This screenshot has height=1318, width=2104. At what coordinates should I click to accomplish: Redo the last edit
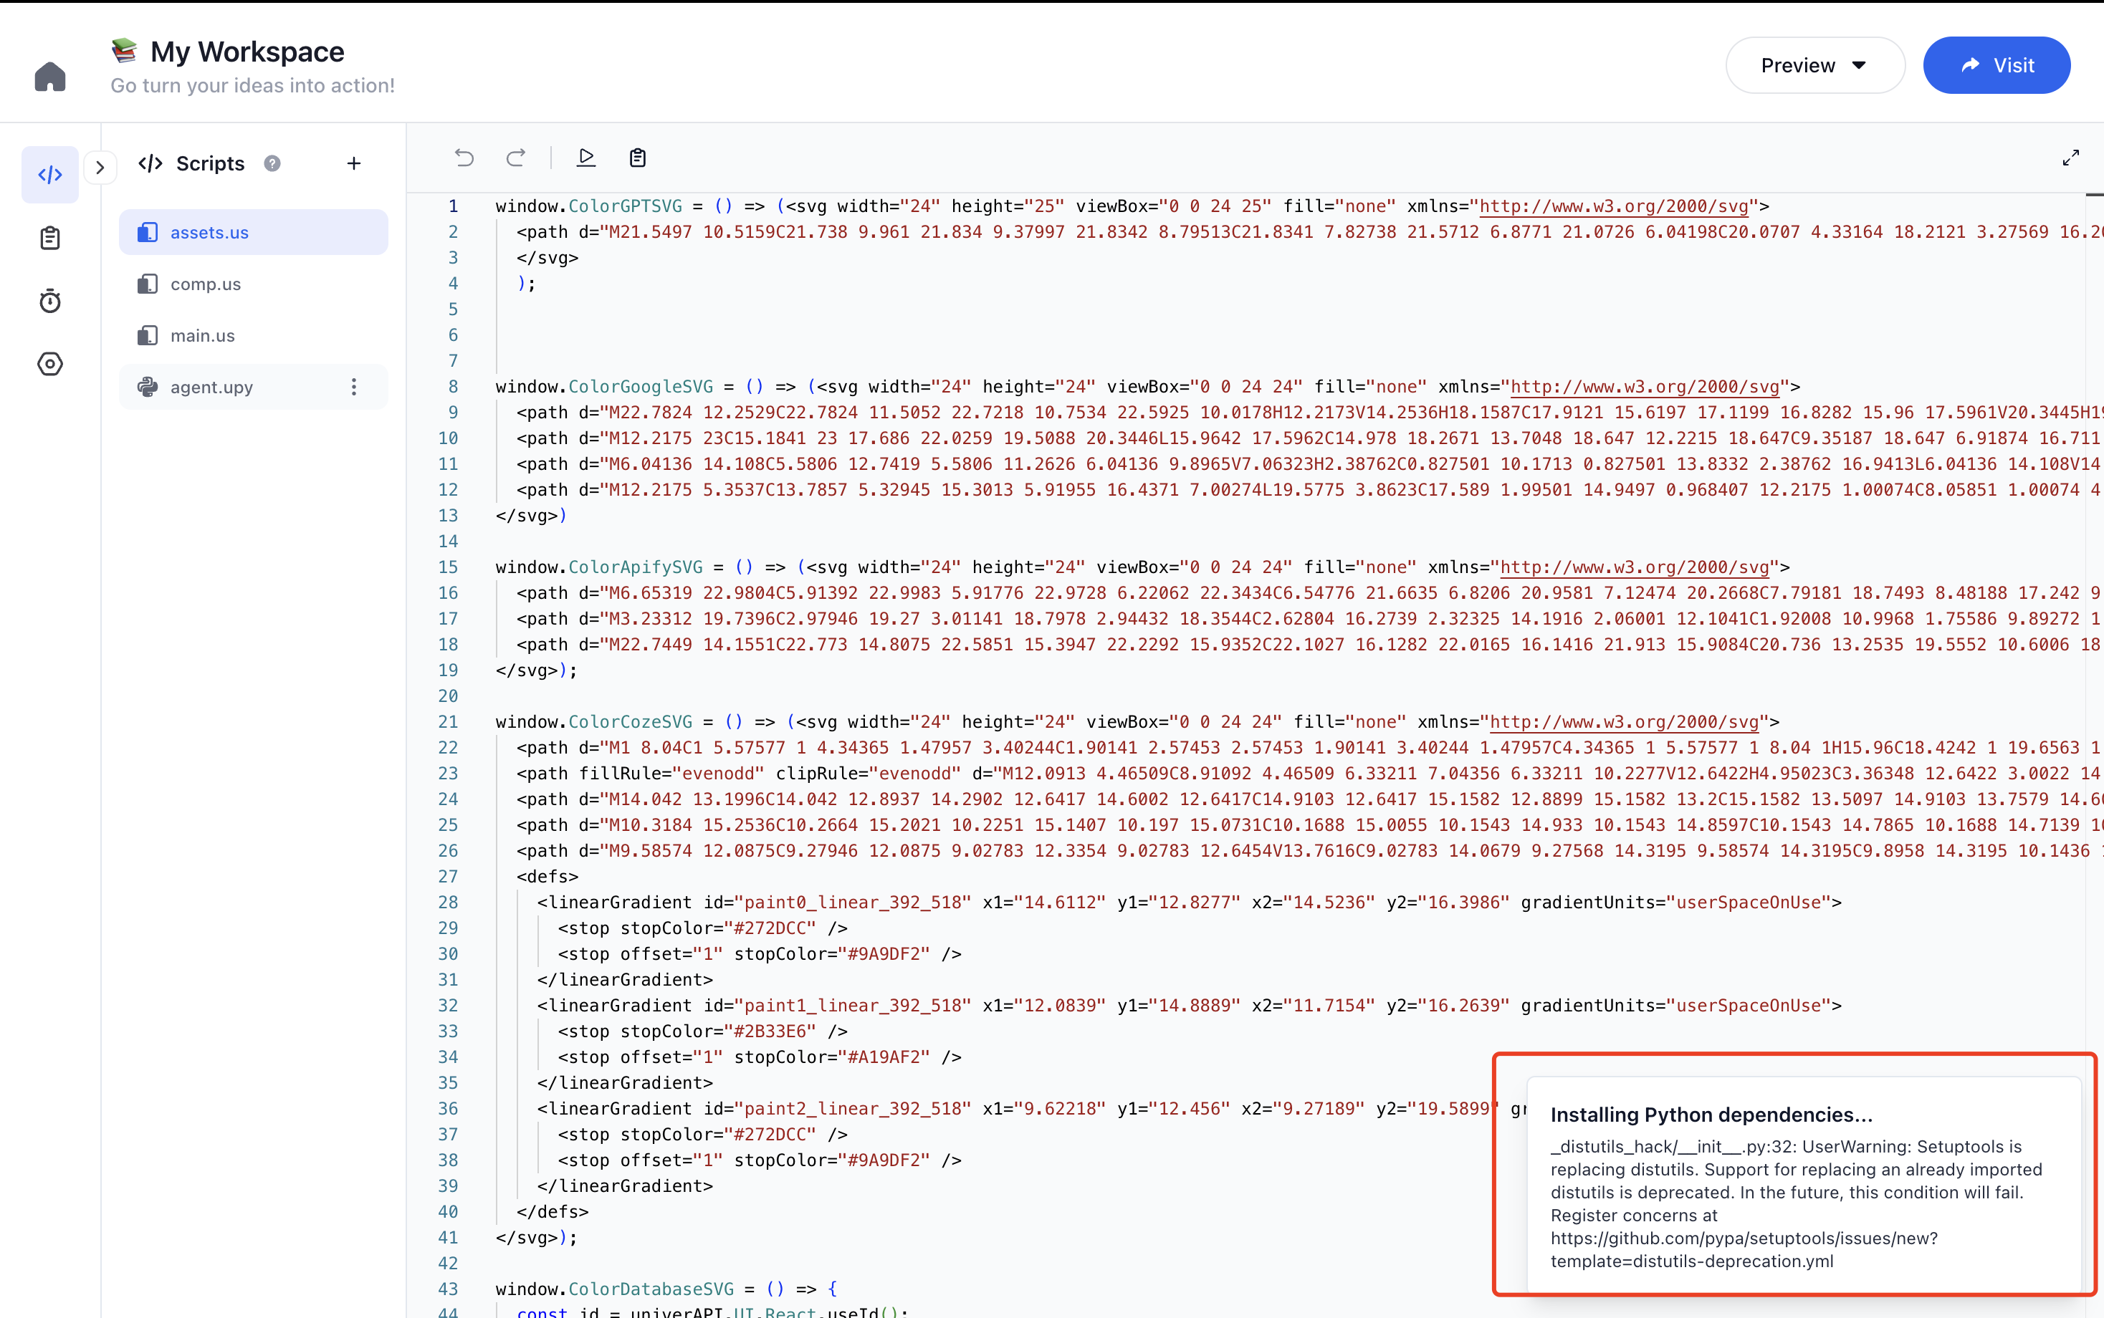click(516, 158)
